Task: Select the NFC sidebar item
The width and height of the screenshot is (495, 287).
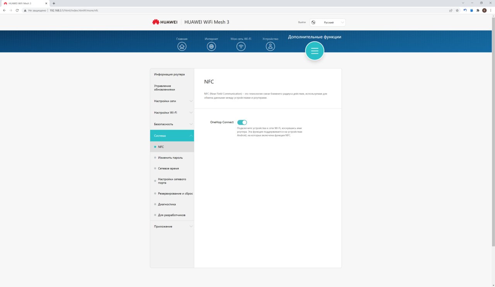Action: (172, 147)
